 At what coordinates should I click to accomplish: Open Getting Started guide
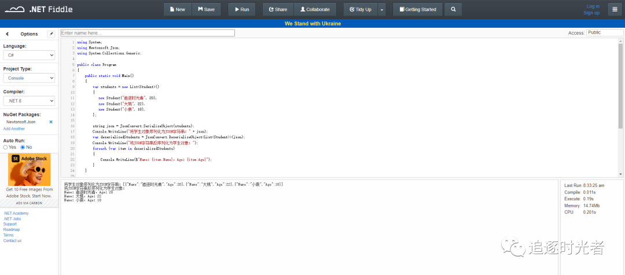[418, 9]
